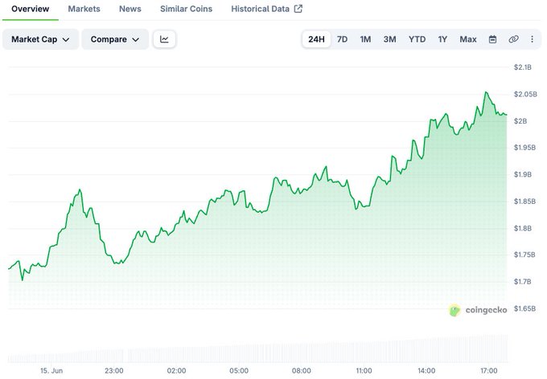The width and height of the screenshot is (547, 379).
Task: Open the Historical Data tab
Action: coord(261,9)
